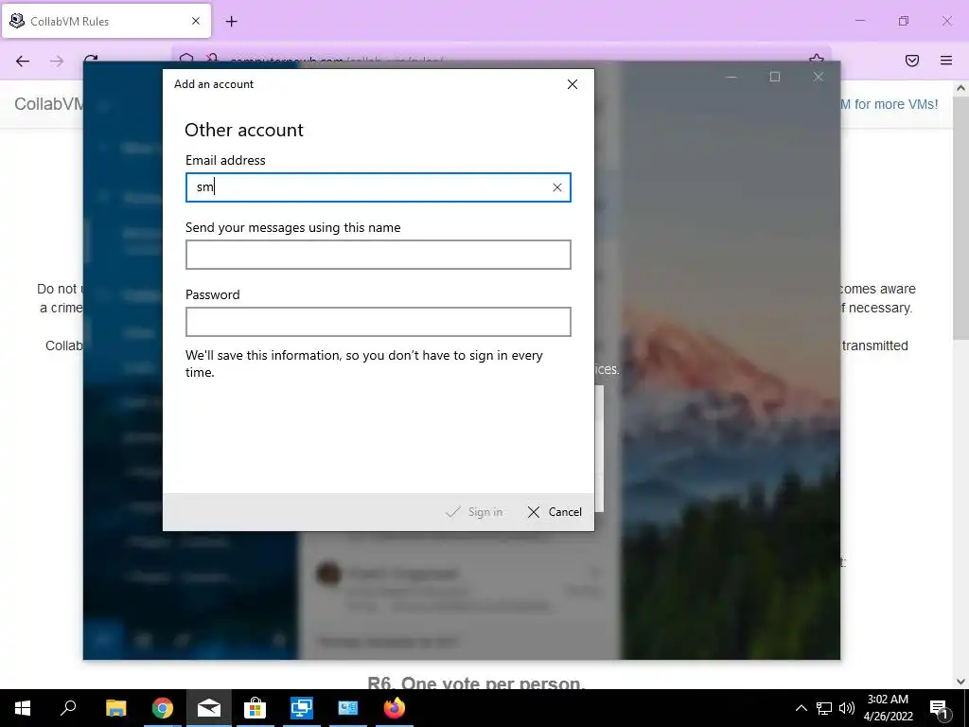Viewport: 969px width, 727px height.
Task: Open volume control tray icon
Action: tap(847, 708)
